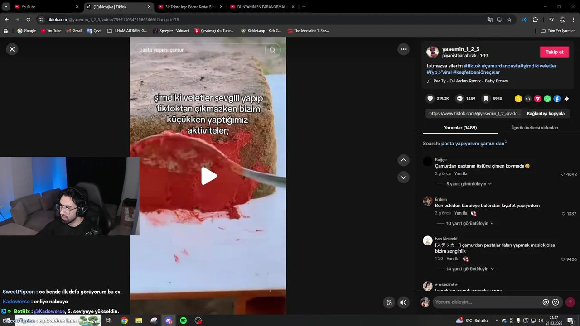Go to next video with down arrow

(x=403, y=177)
